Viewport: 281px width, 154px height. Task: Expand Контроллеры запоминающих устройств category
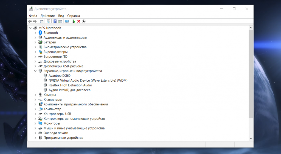[35, 119]
